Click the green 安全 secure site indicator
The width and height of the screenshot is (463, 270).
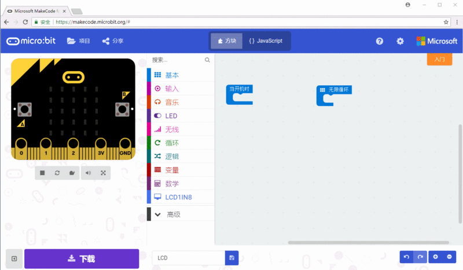pyautogui.click(x=42, y=22)
